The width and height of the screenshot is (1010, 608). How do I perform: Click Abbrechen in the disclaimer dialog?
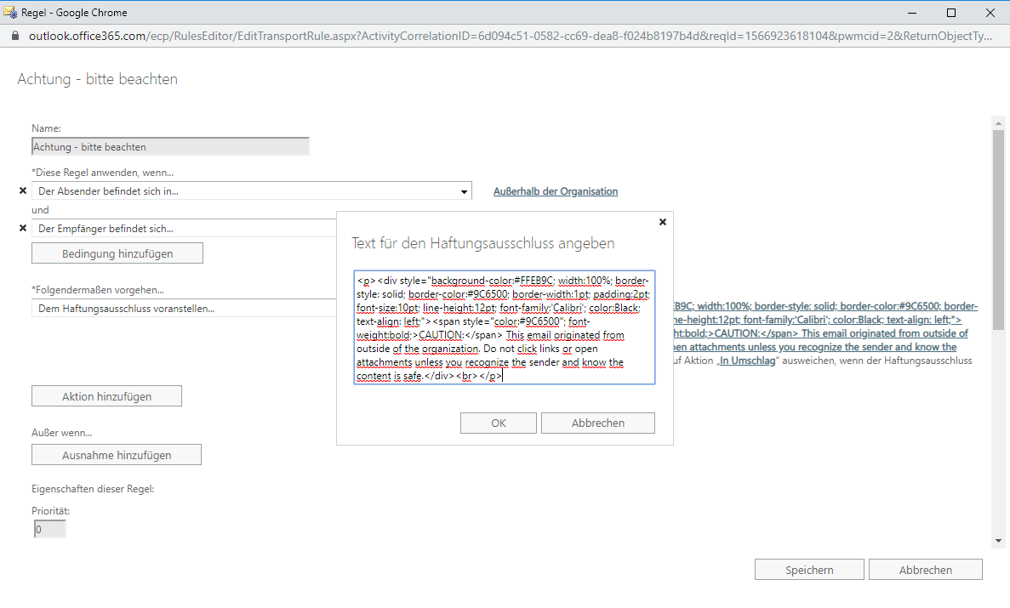click(x=597, y=423)
